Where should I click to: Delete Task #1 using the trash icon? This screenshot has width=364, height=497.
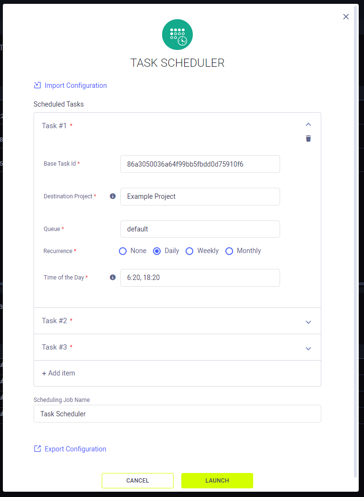(308, 138)
